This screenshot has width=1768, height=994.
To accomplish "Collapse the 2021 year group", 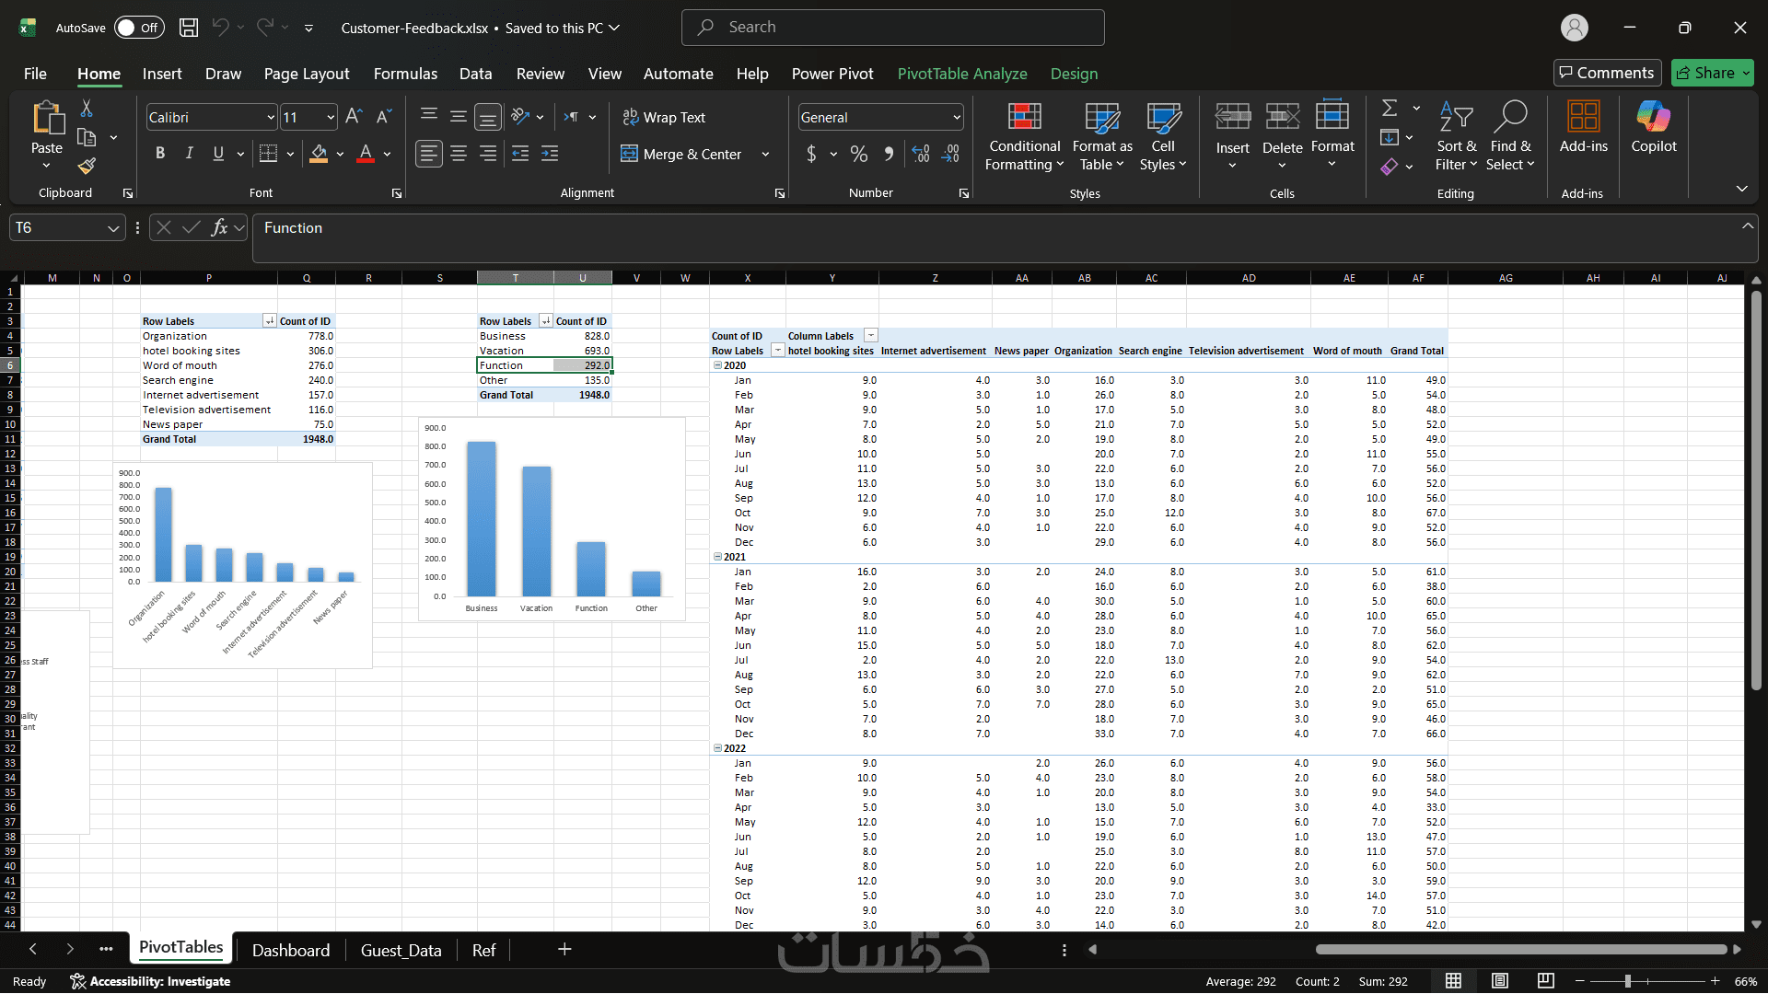I will tap(718, 557).
